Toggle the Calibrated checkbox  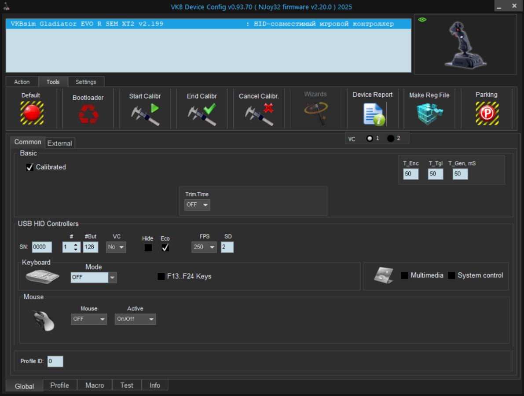click(x=30, y=167)
